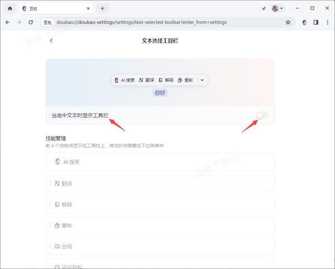Viewport: 335px width, 269px height.
Task: Close the 豆包 tab
Action: [88, 8]
